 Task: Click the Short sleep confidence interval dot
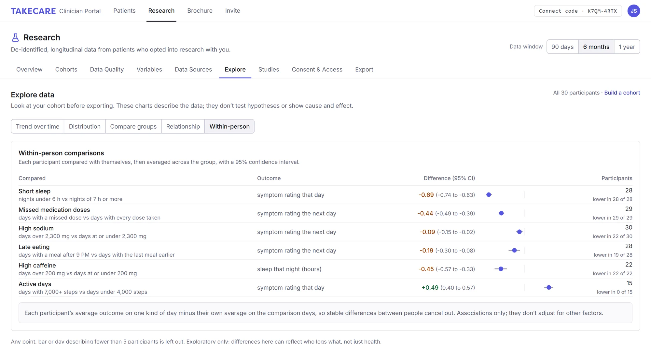(x=489, y=195)
